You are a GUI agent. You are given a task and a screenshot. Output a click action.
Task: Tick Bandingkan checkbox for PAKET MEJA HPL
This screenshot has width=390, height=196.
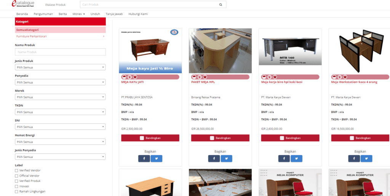tap(212, 138)
